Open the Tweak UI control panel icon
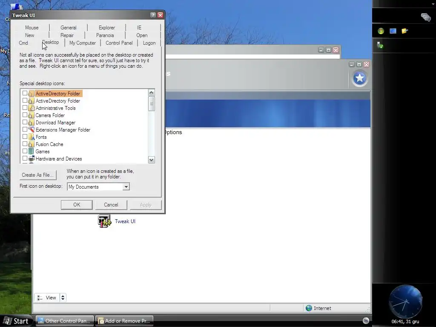Viewport: 436px width, 327px height. pyautogui.click(x=104, y=221)
